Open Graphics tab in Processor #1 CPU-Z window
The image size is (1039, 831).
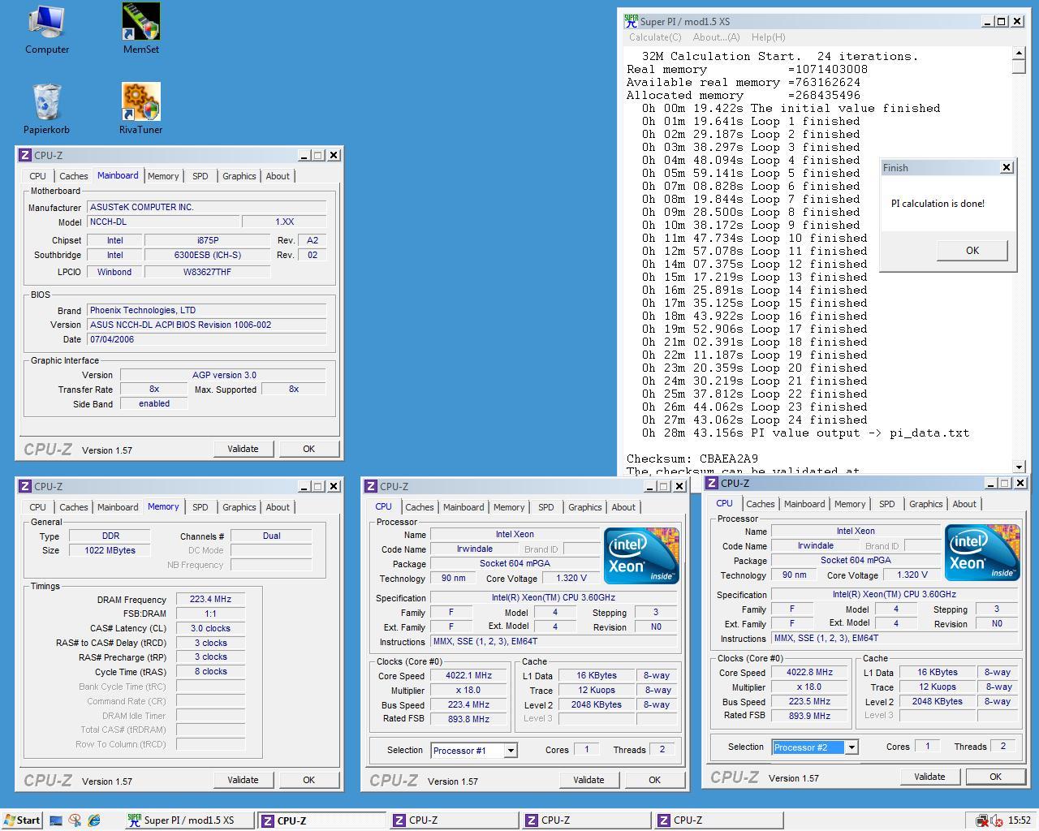click(x=585, y=507)
